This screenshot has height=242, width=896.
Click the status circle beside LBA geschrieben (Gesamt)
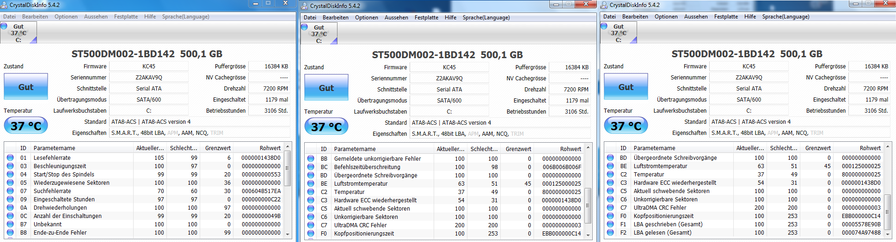[x=610, y=224]
